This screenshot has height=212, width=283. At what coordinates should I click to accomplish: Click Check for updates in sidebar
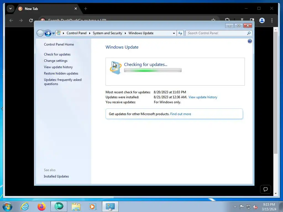(57, 54)
